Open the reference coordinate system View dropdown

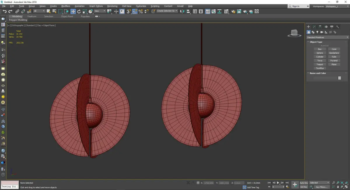[x=100, y=11]
